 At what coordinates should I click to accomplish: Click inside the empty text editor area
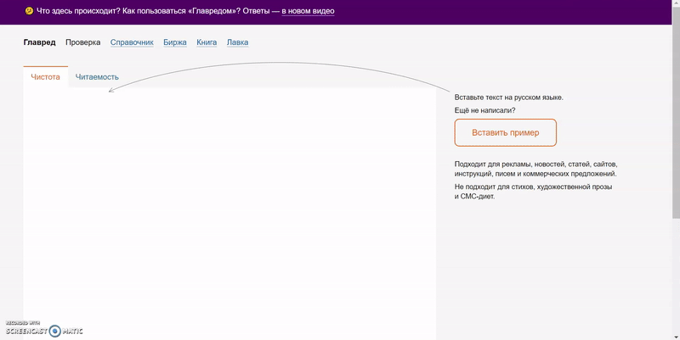pyautogui.click(x=229, y=215)
